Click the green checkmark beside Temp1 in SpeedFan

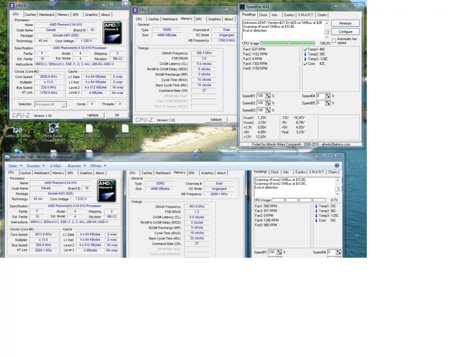coord(305,49)
